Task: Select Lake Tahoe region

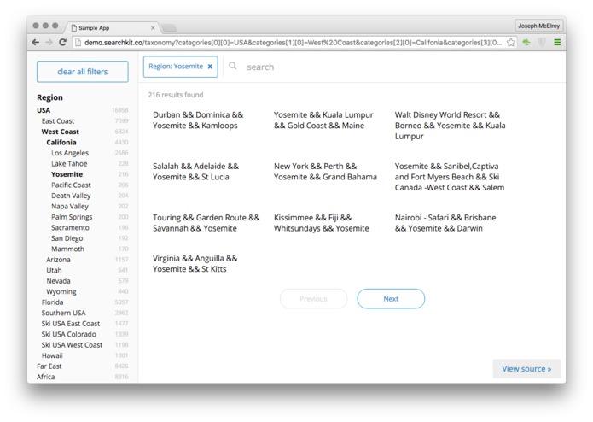Action: 69,163
